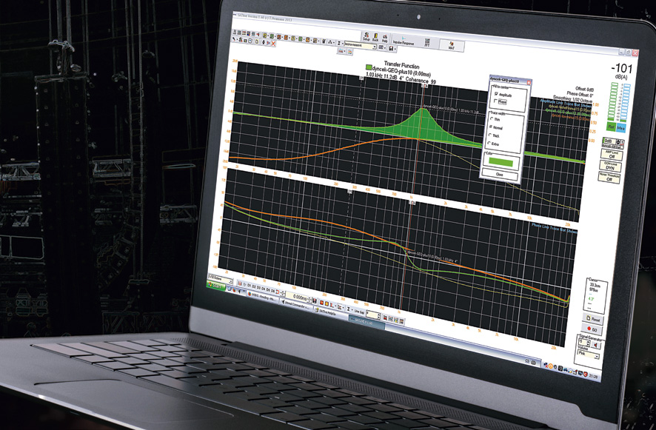Click the -101 dB(A) level readout
Viewport: 656px width, 430px height.
point(622,70)
